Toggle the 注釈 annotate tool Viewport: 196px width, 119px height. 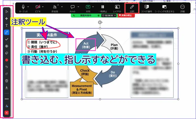pyautogui.click(x=132, y=8)
